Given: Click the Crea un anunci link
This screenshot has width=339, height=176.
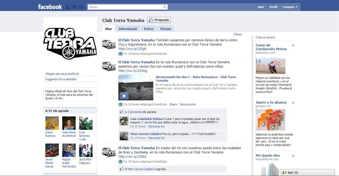Looking at the screenshot, I should [265, 37].
